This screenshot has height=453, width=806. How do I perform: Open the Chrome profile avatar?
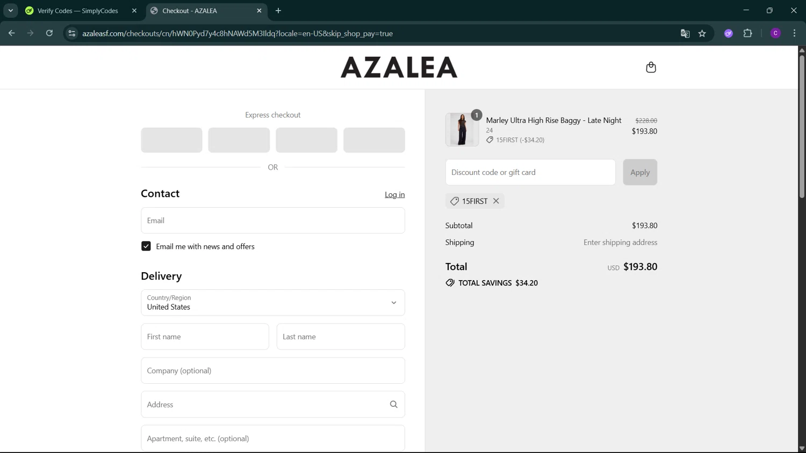tap(775, 33)
